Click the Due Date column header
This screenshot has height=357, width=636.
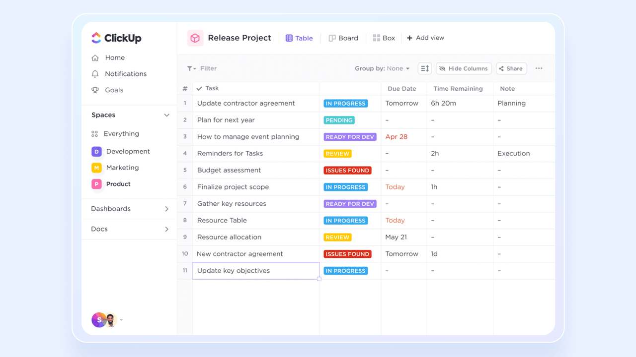[x=402, y=89]
